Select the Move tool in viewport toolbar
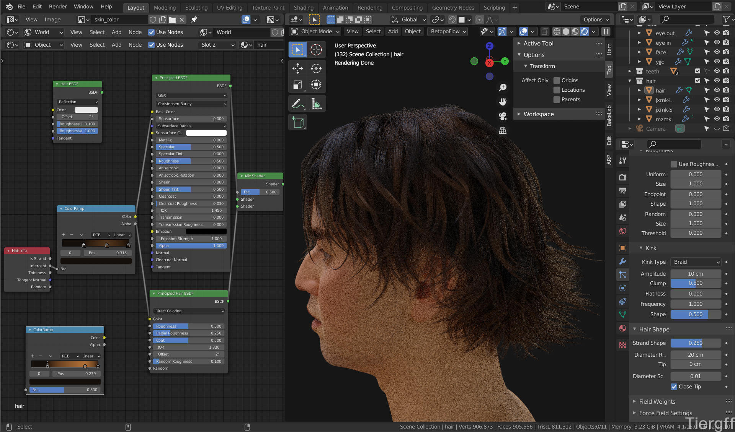Viewport: 735px width, 432px height. pyautogui.click(x=297, y=68)
